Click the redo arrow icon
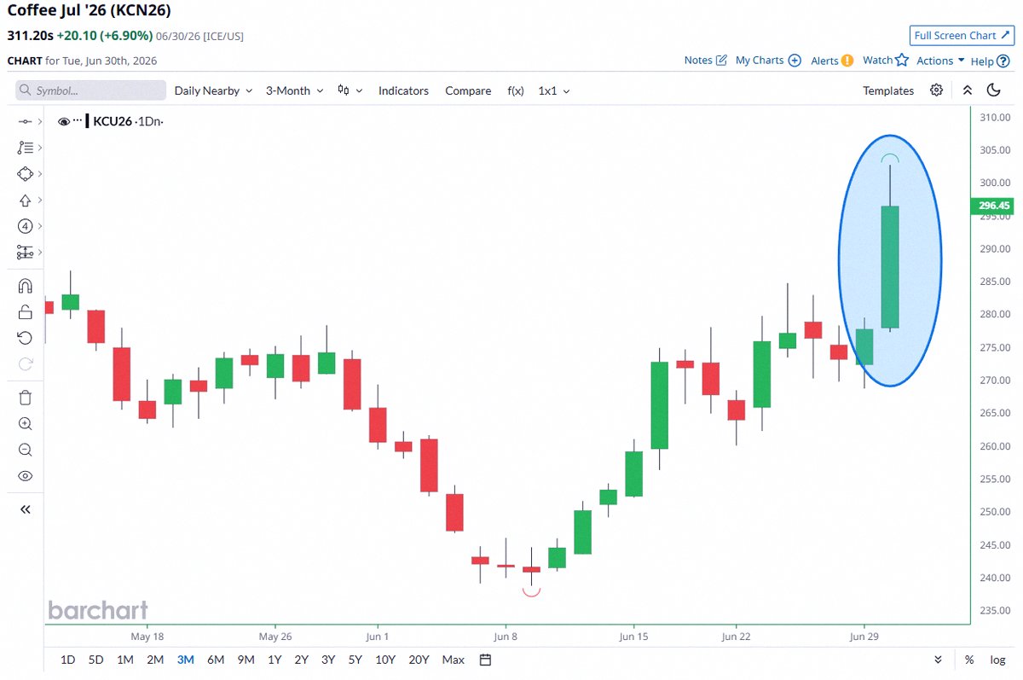The width and height of the screenshot is (1023, 680). pyautogui.click(x=25, y=364)
